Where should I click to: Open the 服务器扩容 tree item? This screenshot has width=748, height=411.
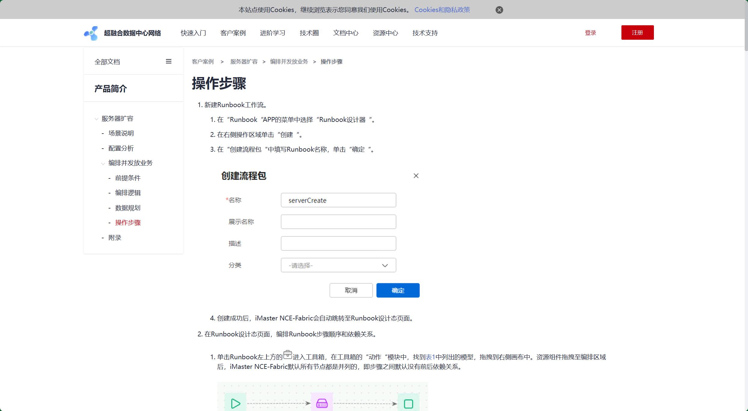[x=118, y=119]
